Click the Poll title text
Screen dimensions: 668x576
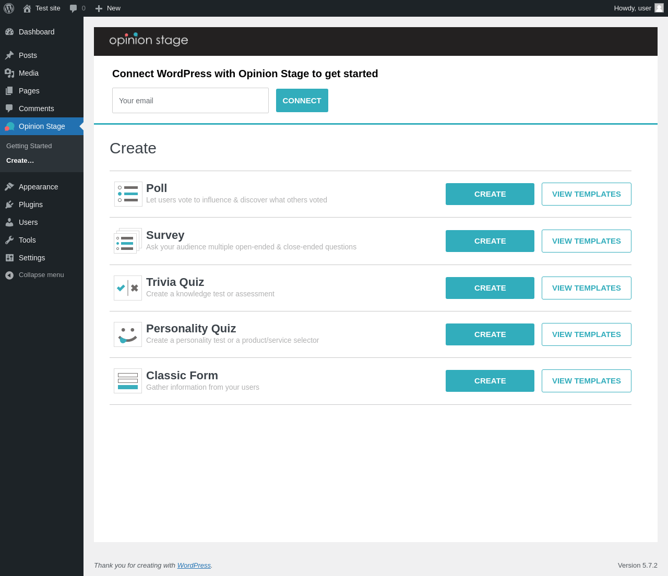tap(157, 188)
